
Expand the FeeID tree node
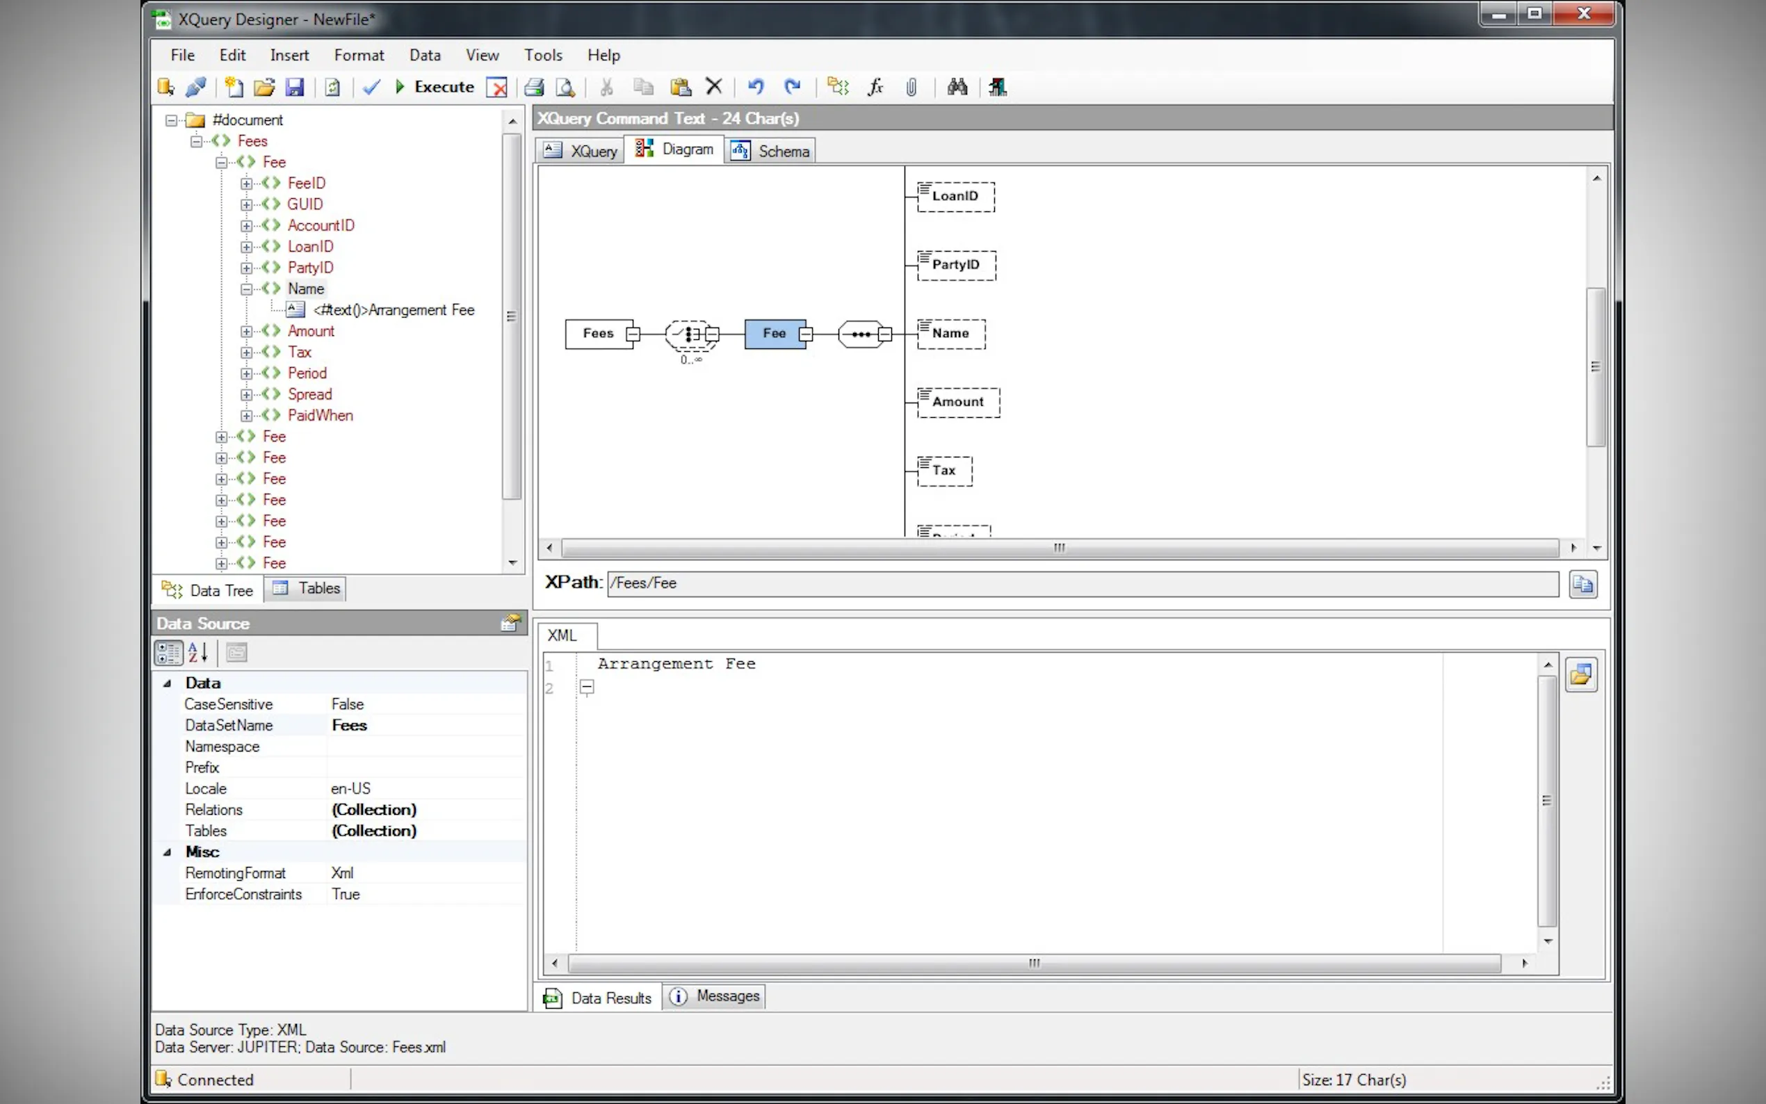(247, 184)
